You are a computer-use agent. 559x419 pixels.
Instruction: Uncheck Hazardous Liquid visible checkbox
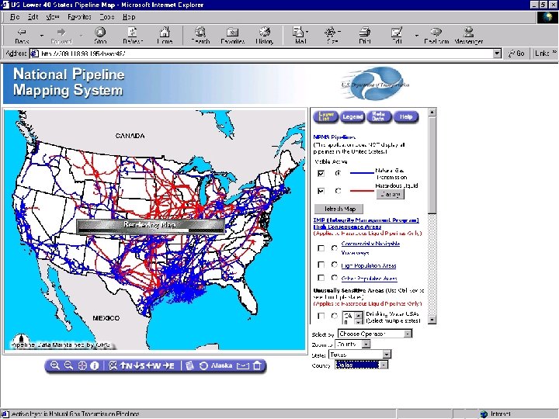tap(321, 191)
